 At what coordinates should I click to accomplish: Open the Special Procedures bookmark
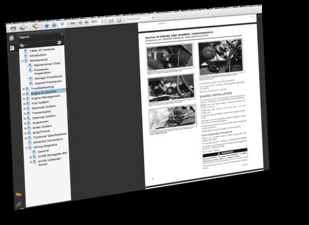tap(48, 82)
